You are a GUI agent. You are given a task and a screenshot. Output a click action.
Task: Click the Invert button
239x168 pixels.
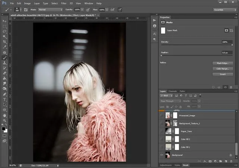point(223,74)
